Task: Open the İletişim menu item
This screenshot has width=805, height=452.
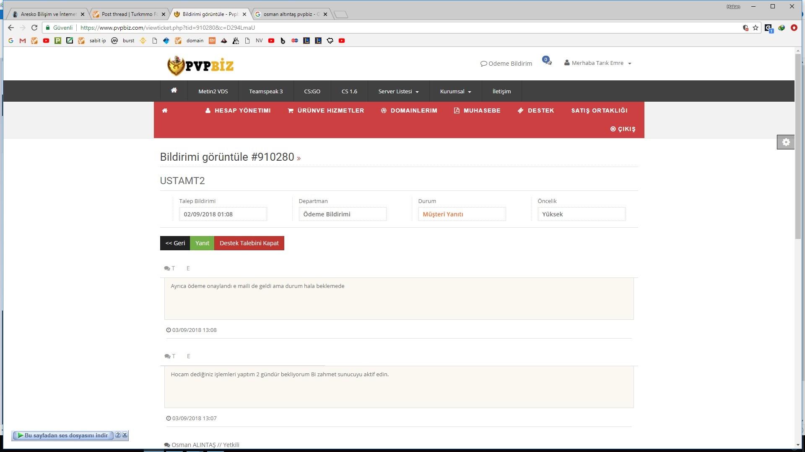Action: tap(501, 91)
